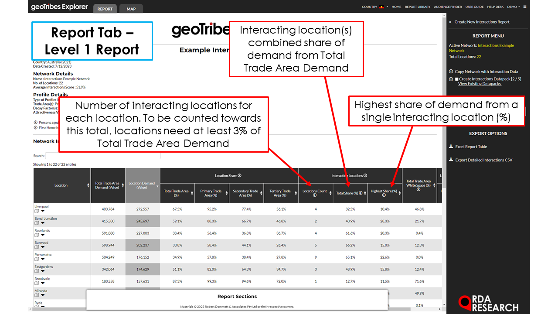Screen dimensions: 558x314
Task: Expand the dropdown arrow under Roselands
Action: 43,235
